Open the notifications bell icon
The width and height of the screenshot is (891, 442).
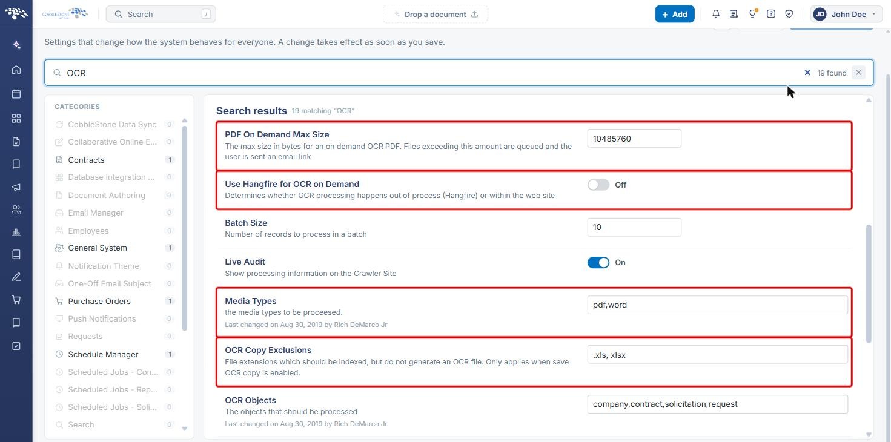pos(716,14)
